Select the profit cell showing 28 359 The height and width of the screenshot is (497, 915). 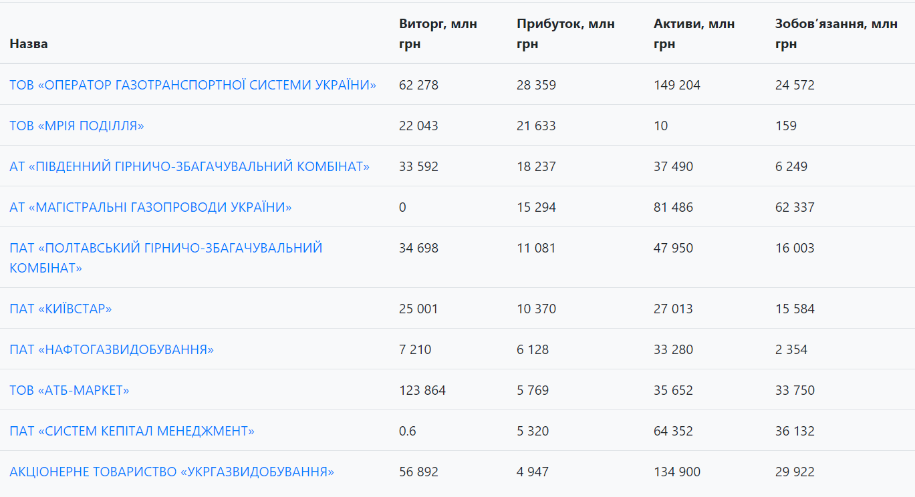point(536,85)
